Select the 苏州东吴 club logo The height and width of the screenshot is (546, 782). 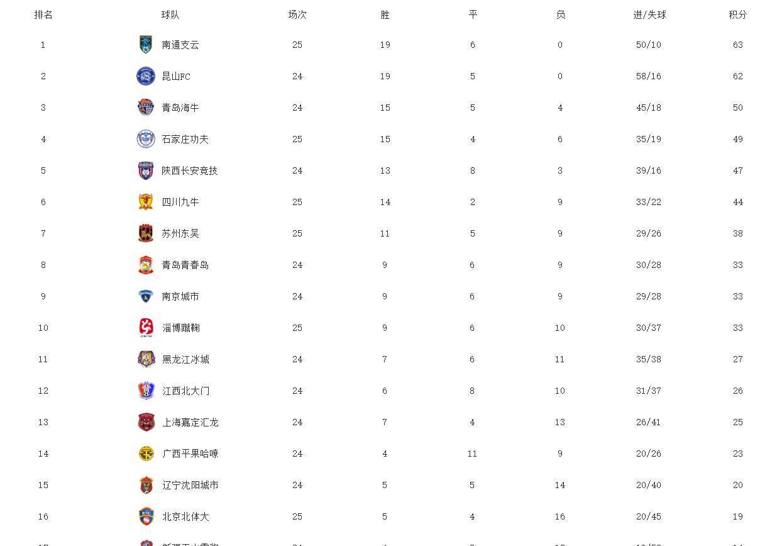(146, 233)
